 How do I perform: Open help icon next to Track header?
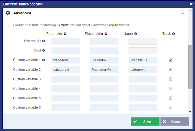[x=173, y=34]
